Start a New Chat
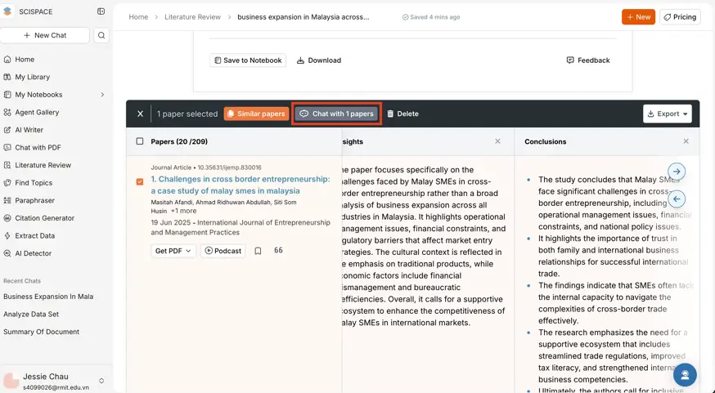Viewport: 715px width, 393px height. [x=45, y=35]
